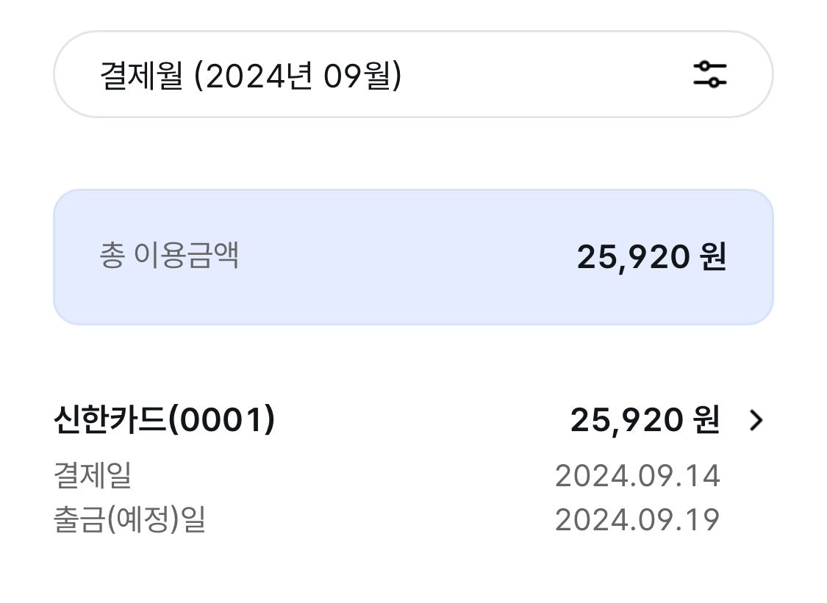
Task: Click the 25,920 figure in the 신한카드 row
Action: tap(626, 420)
